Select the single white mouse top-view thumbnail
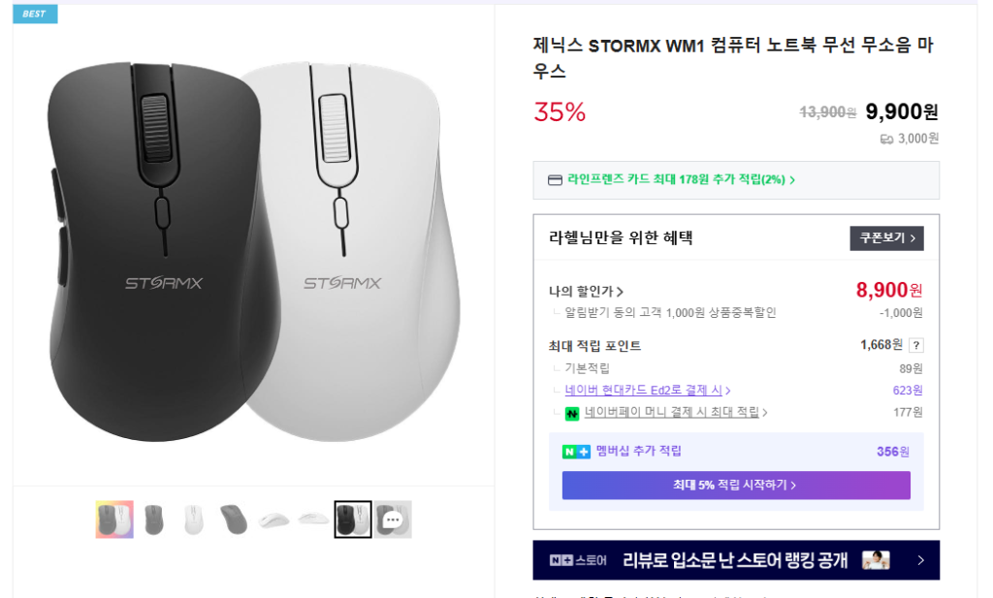Image resolution: width=993 pixels, height=598 pixels. click(193, 519)
